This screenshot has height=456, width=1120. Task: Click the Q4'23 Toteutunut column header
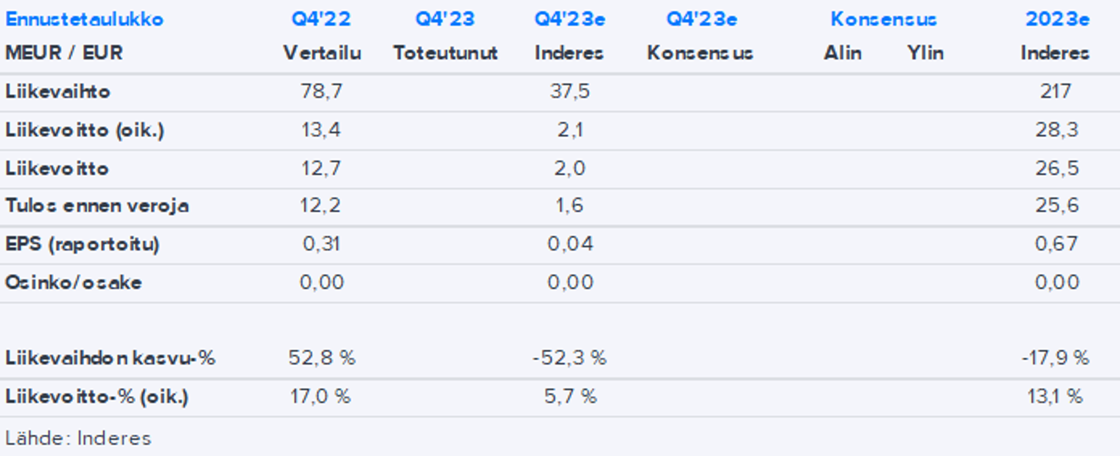click(445, 19)
